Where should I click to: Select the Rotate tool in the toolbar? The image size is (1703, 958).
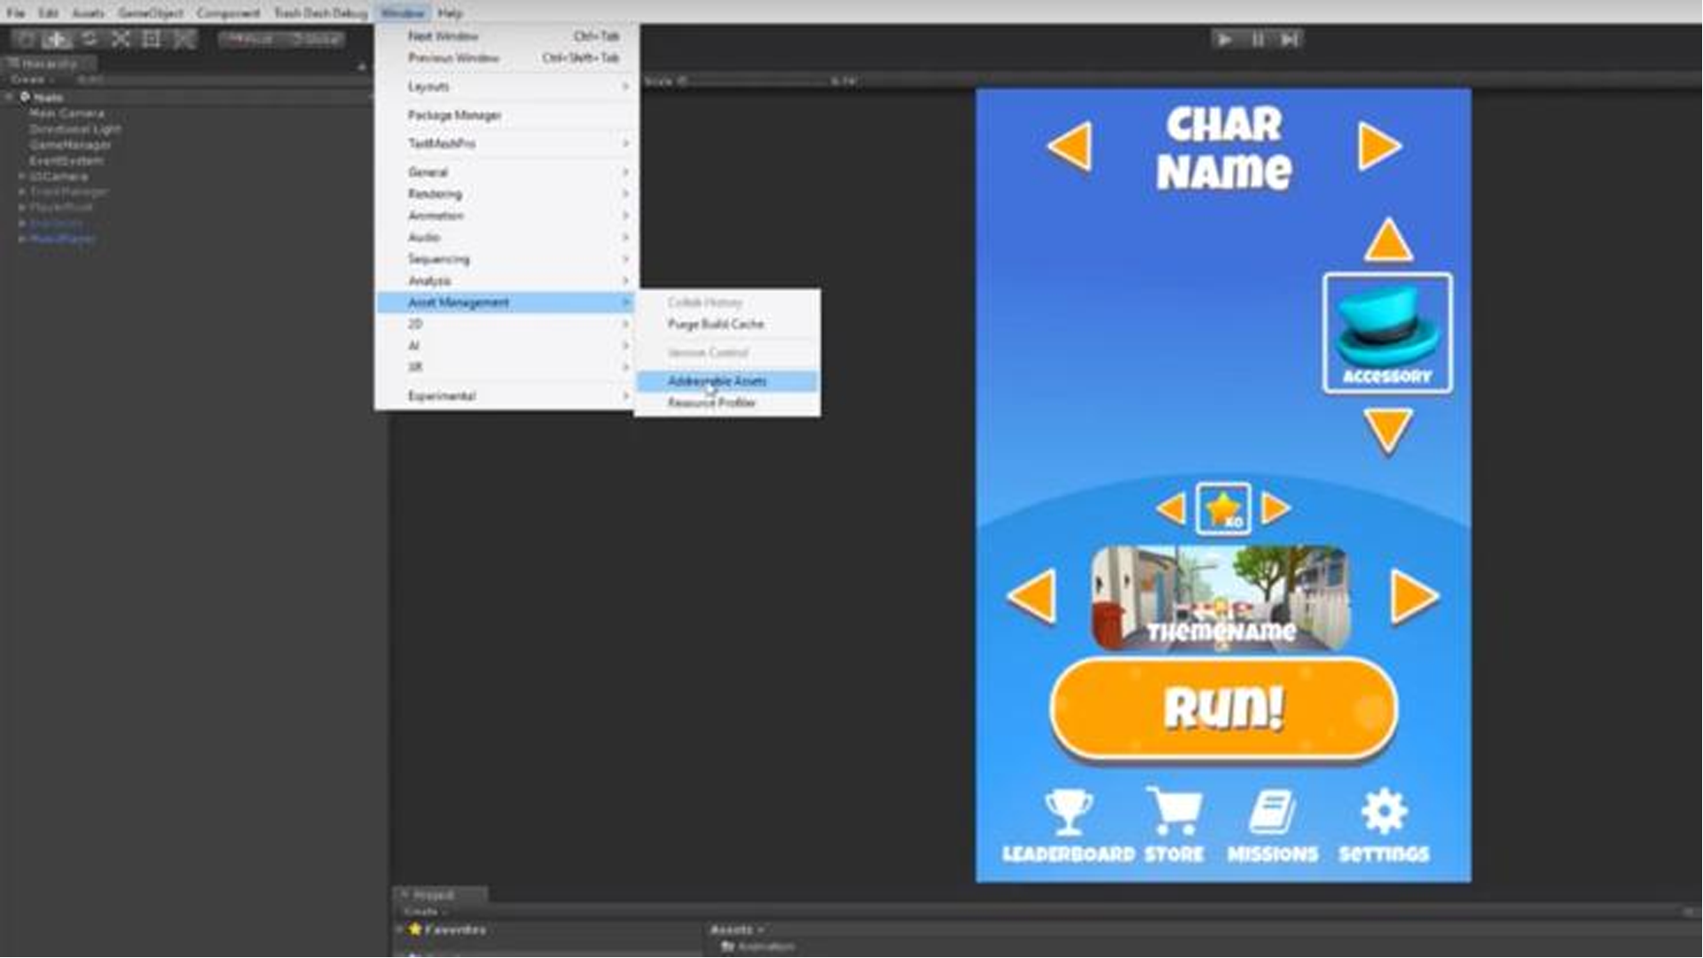coord(89,39)
